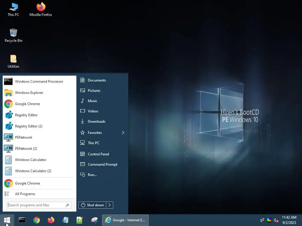Open Google Chrome entry below Windows Explorer
The image size is (302, 226).
coord(39,104)
